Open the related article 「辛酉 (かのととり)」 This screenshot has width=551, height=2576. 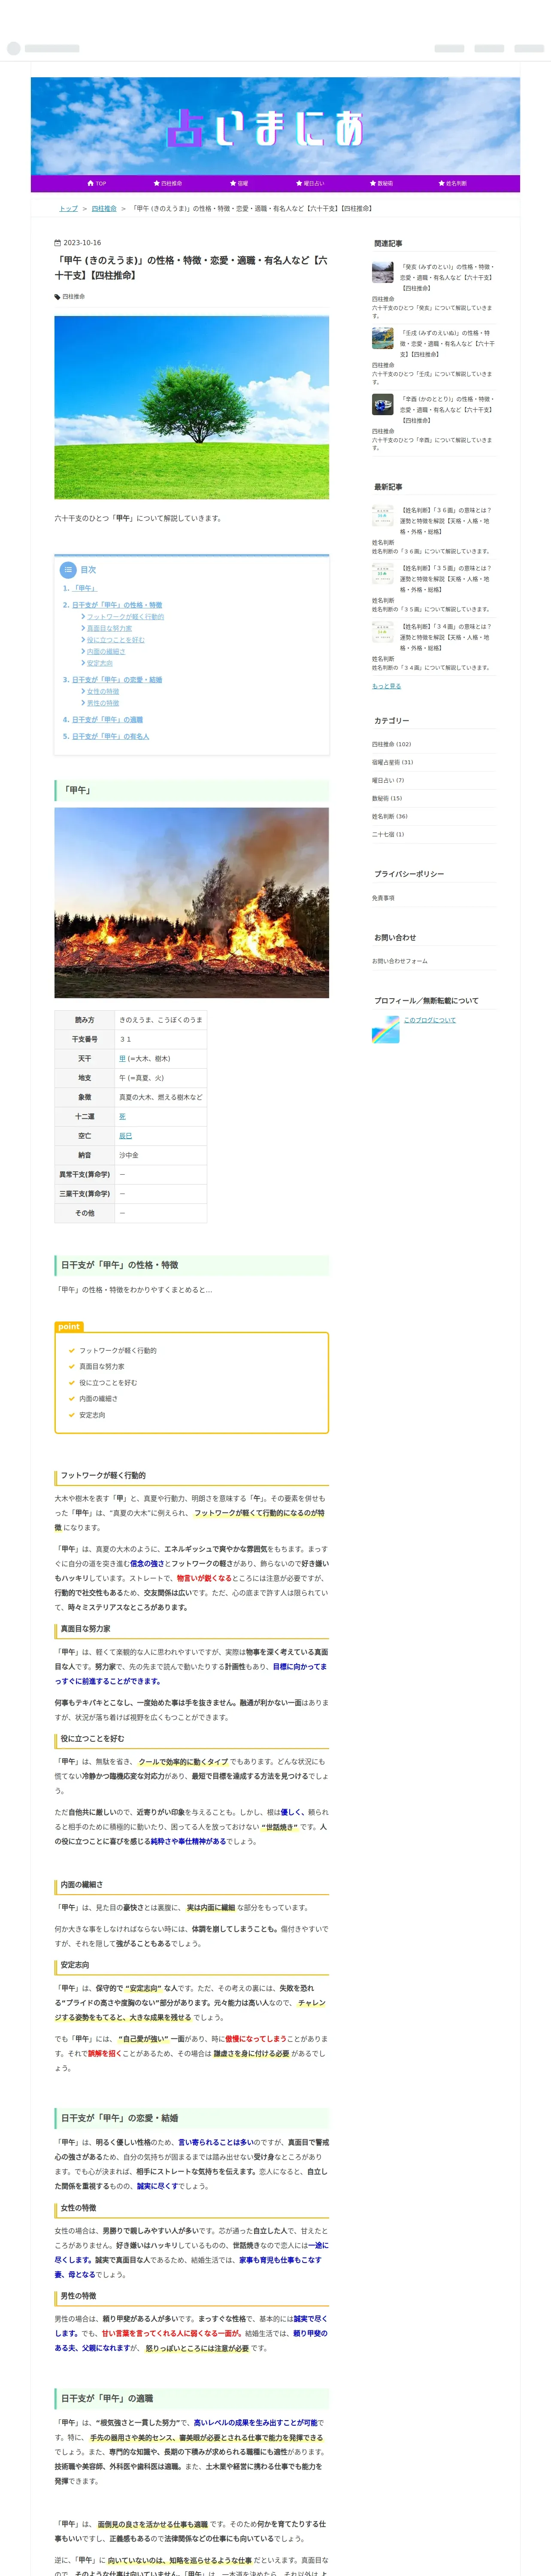point(447,410)
